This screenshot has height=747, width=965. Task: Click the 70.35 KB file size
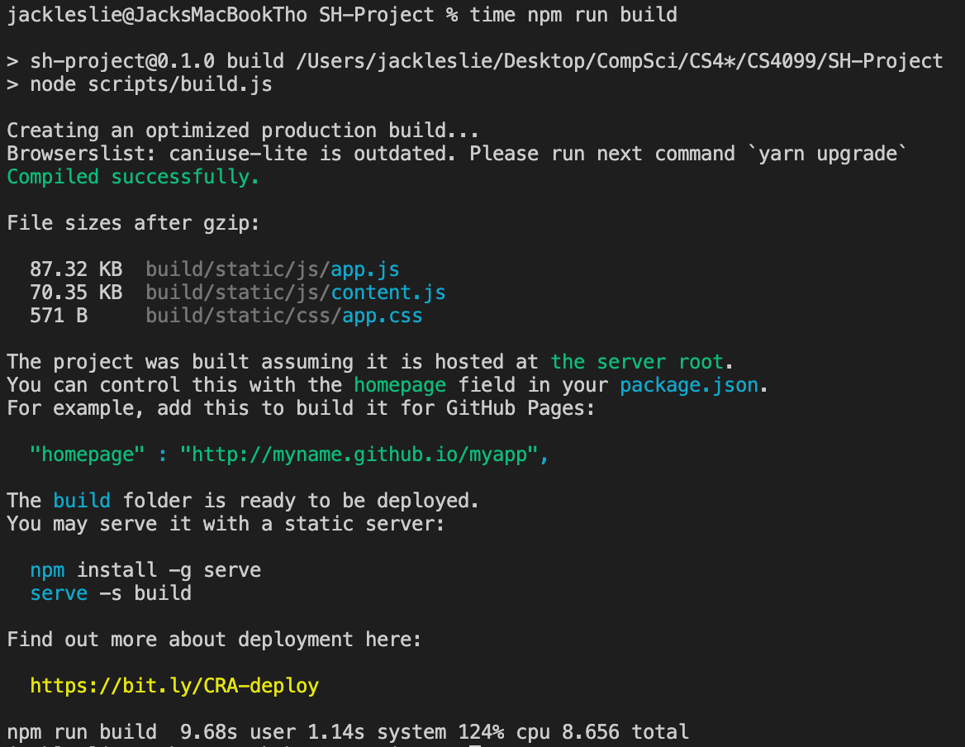[x=76, y=293]
